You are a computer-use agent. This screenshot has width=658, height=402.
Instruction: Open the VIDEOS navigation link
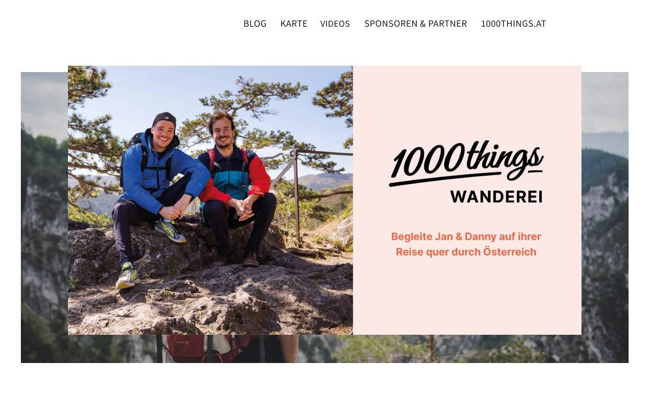[x=335, y=23]
